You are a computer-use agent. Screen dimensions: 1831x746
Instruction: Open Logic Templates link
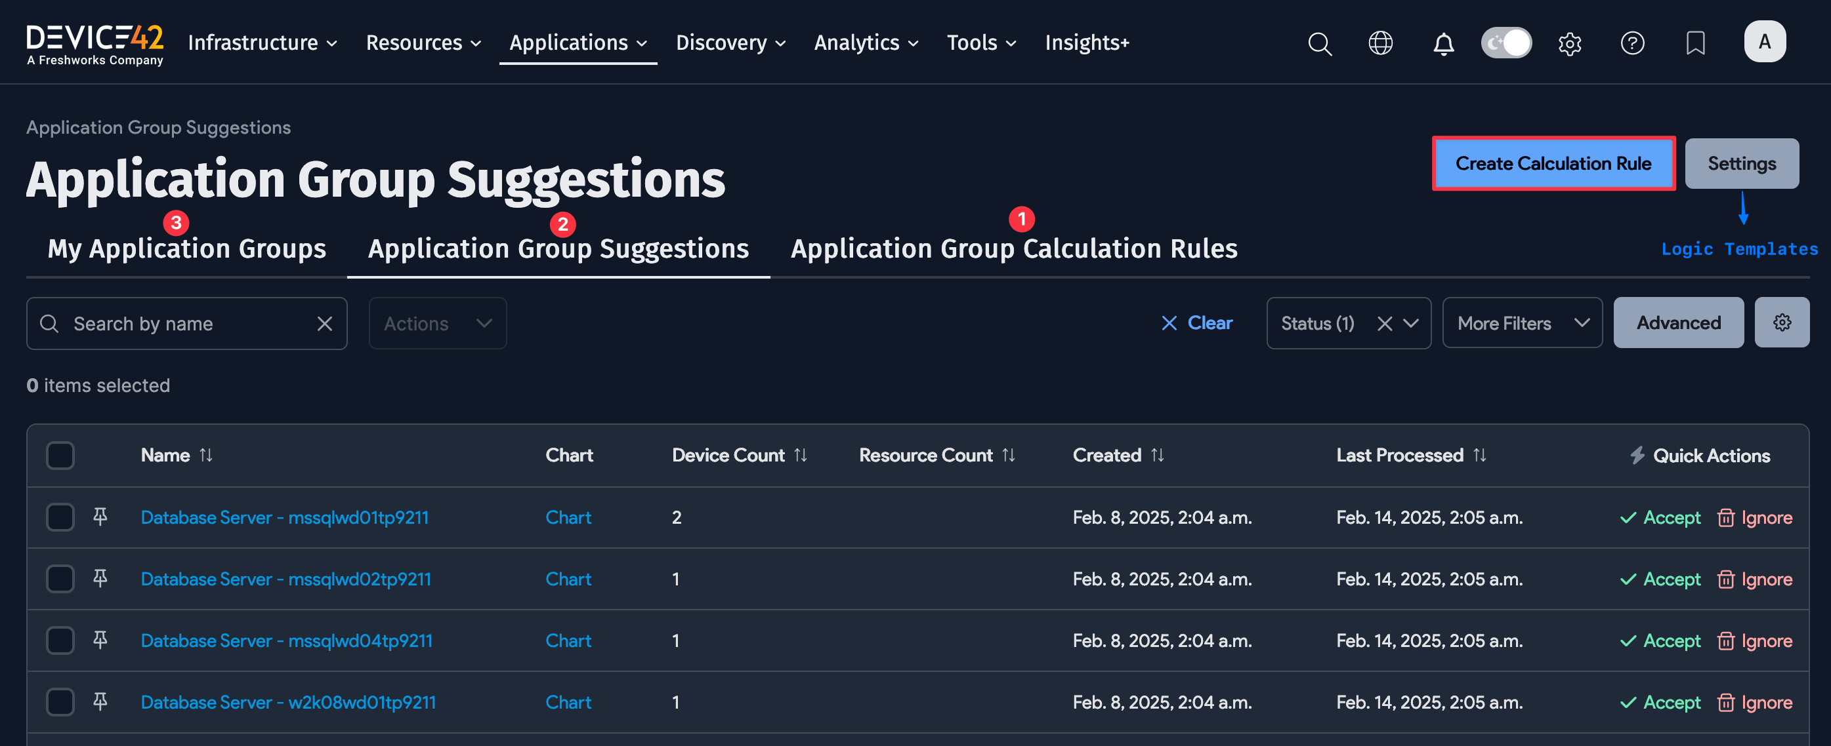point(1739,249)
